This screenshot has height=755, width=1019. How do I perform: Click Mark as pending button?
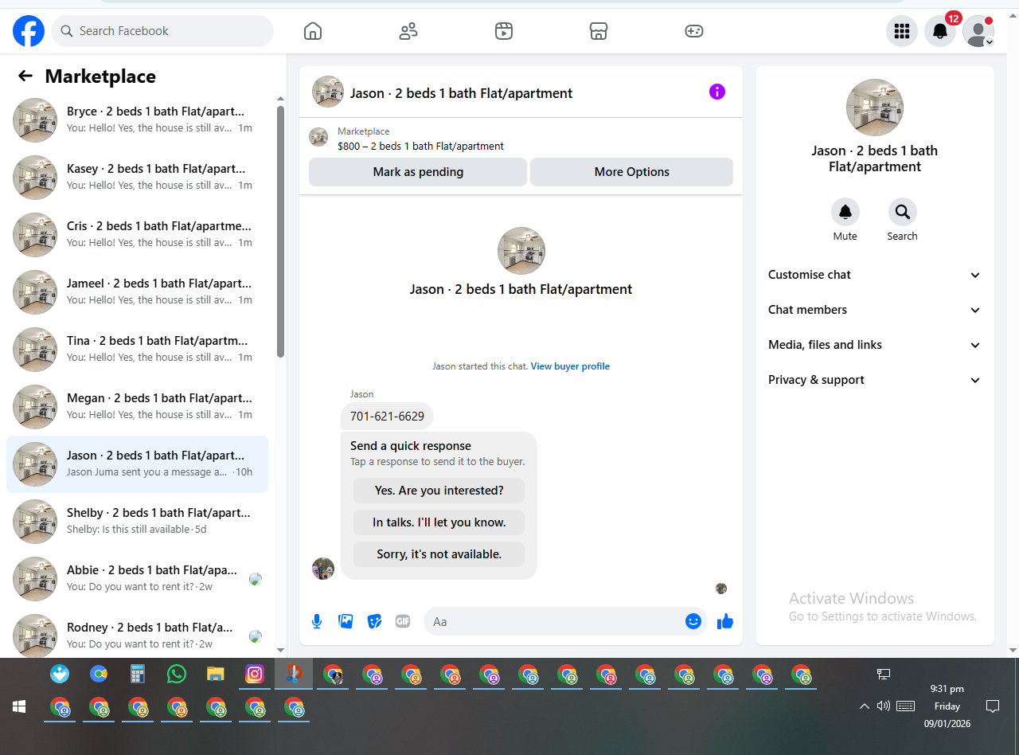coord(418,172)
